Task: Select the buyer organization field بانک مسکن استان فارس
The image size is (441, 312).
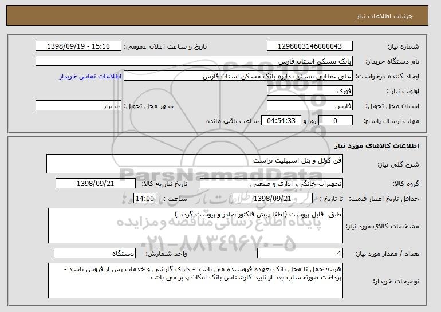Action: 194,61
